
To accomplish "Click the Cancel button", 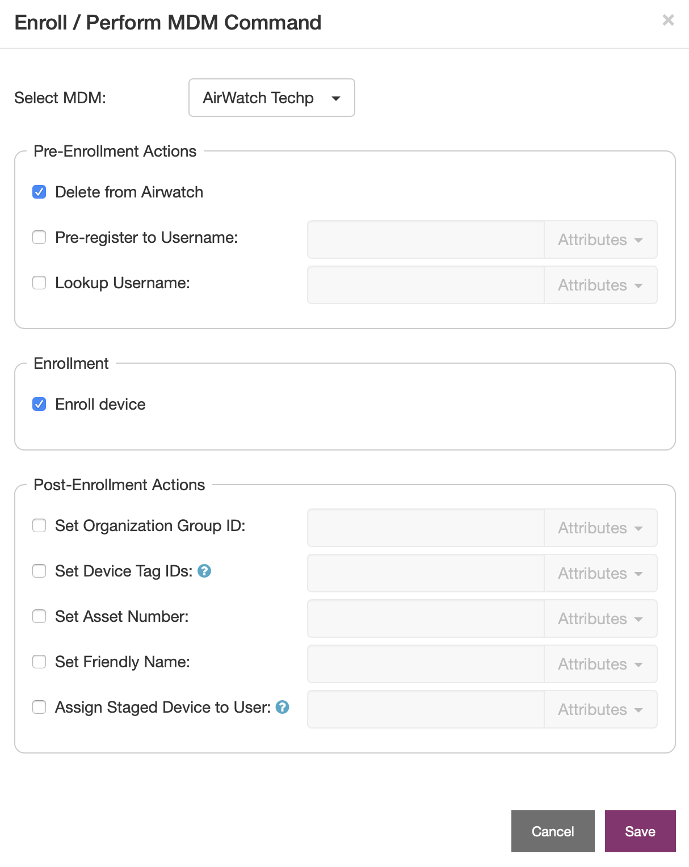I will pyautogui.click(x=553, y=831).
